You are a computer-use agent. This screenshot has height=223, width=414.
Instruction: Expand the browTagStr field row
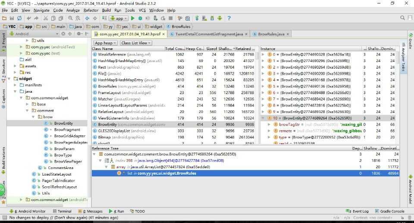point(269,125)
